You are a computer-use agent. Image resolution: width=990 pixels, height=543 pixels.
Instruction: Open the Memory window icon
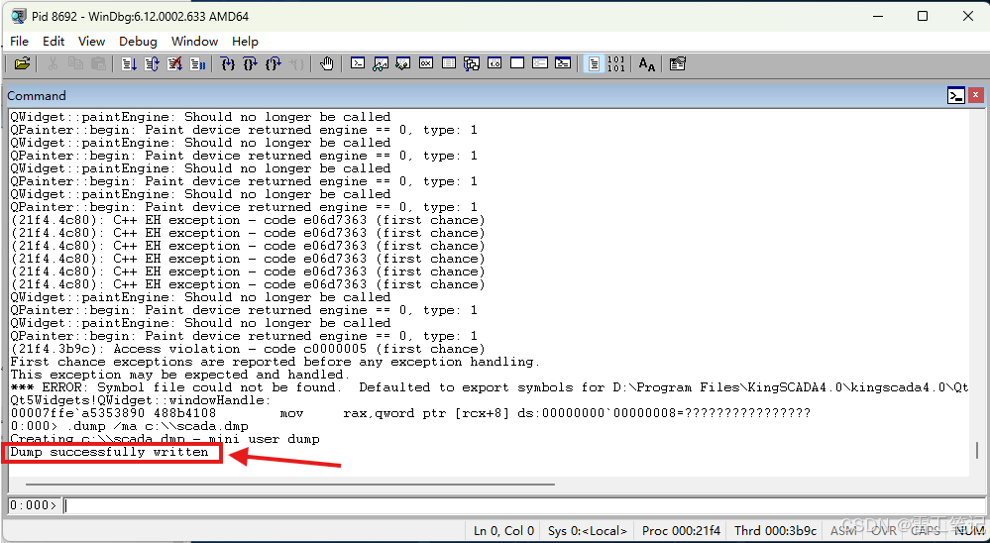(449, 63)
